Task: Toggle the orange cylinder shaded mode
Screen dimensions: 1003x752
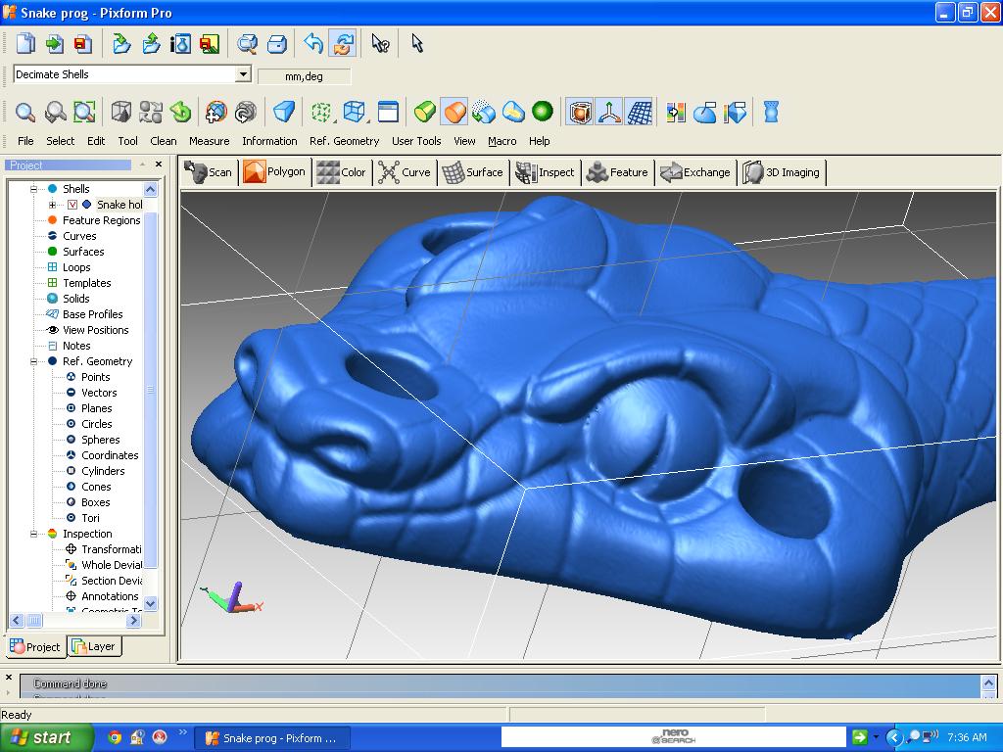Action: coord(454,112)
